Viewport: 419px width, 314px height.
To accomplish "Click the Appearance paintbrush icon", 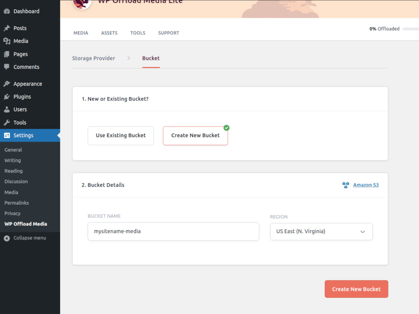I will [x=7, y=84].
